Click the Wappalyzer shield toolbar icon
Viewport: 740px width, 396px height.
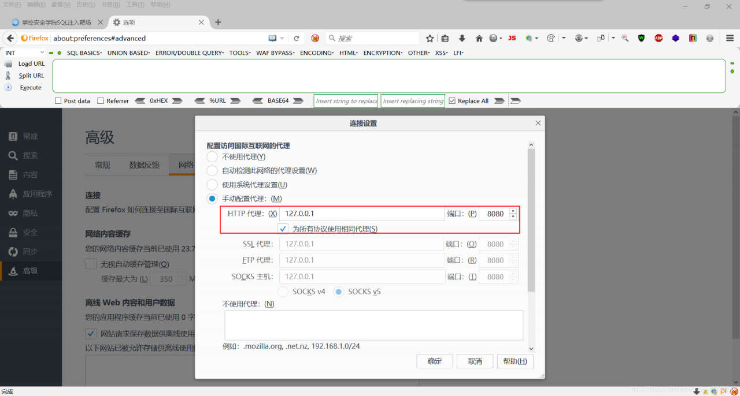641,38
